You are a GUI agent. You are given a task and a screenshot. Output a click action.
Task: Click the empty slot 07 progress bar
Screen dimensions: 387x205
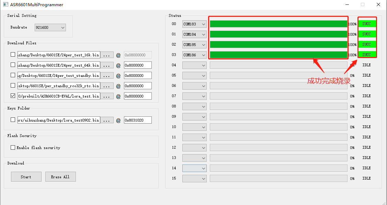278,96
